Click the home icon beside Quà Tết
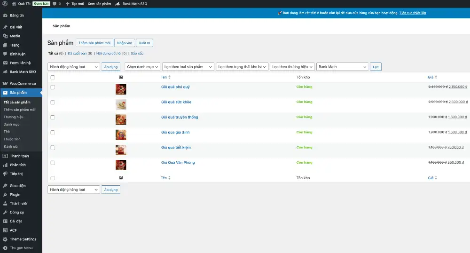 click(x=14, y=4)
